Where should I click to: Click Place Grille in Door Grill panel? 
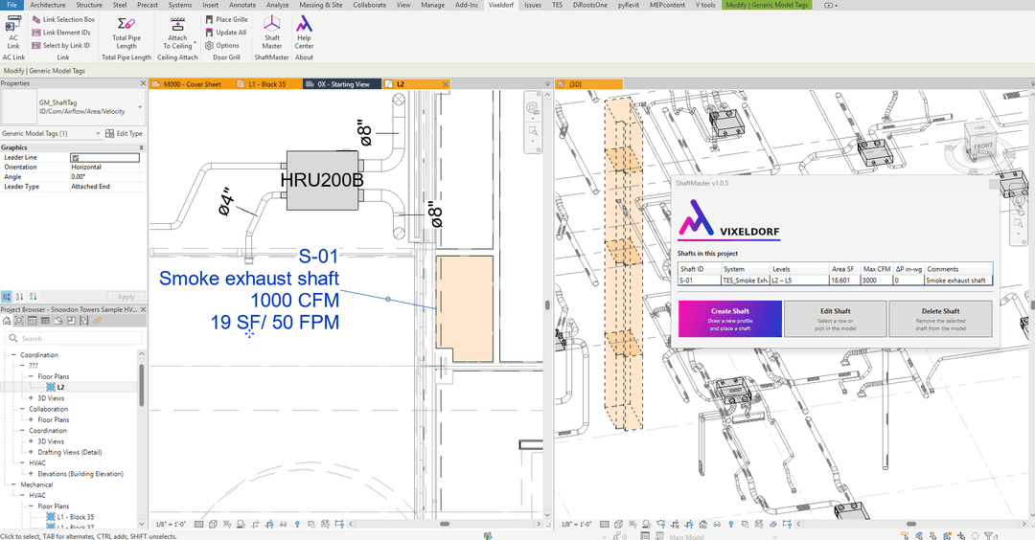pos(226,19)
